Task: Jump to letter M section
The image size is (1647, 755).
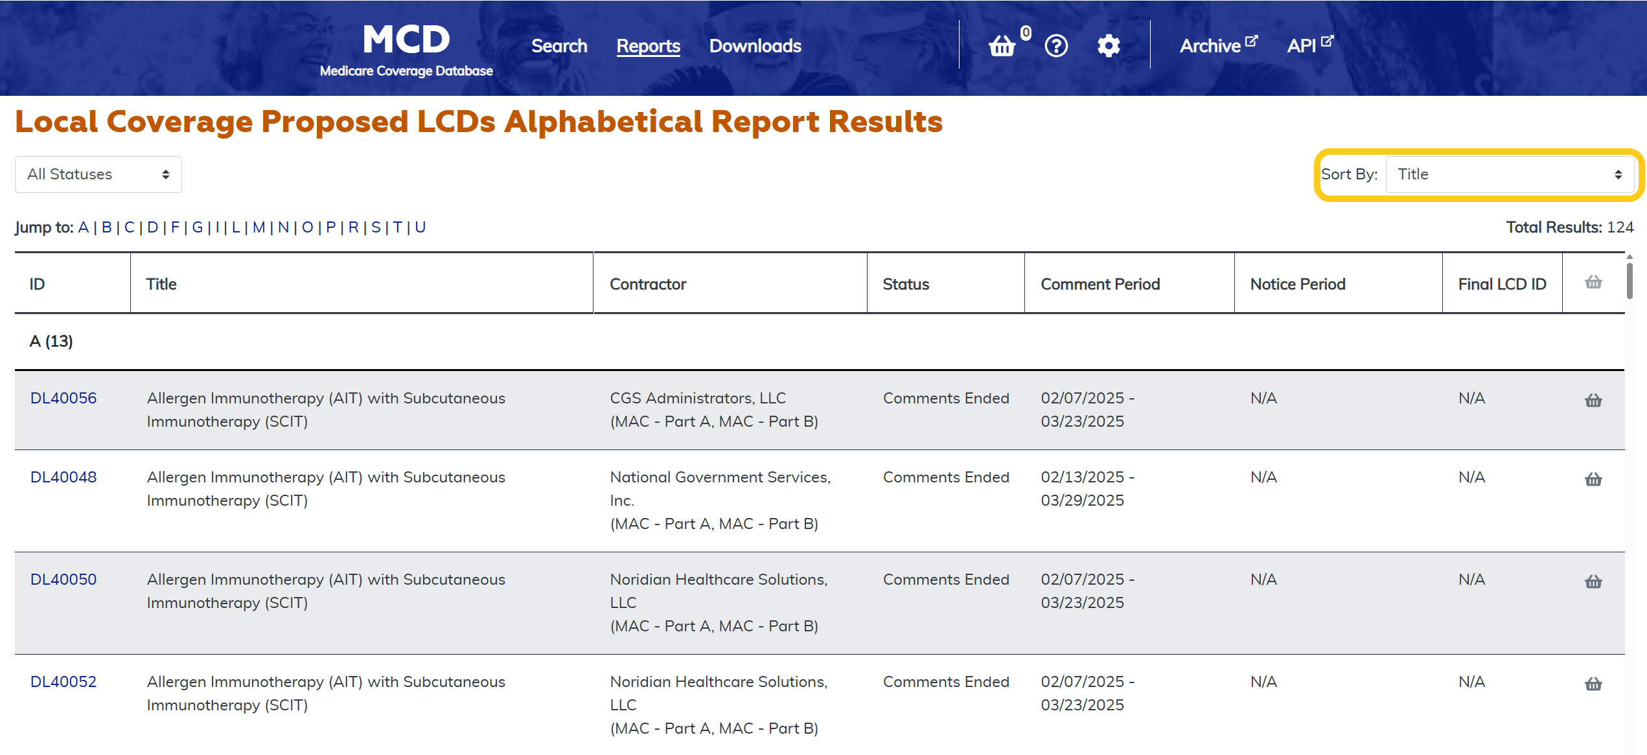Action: coord(259,227)
